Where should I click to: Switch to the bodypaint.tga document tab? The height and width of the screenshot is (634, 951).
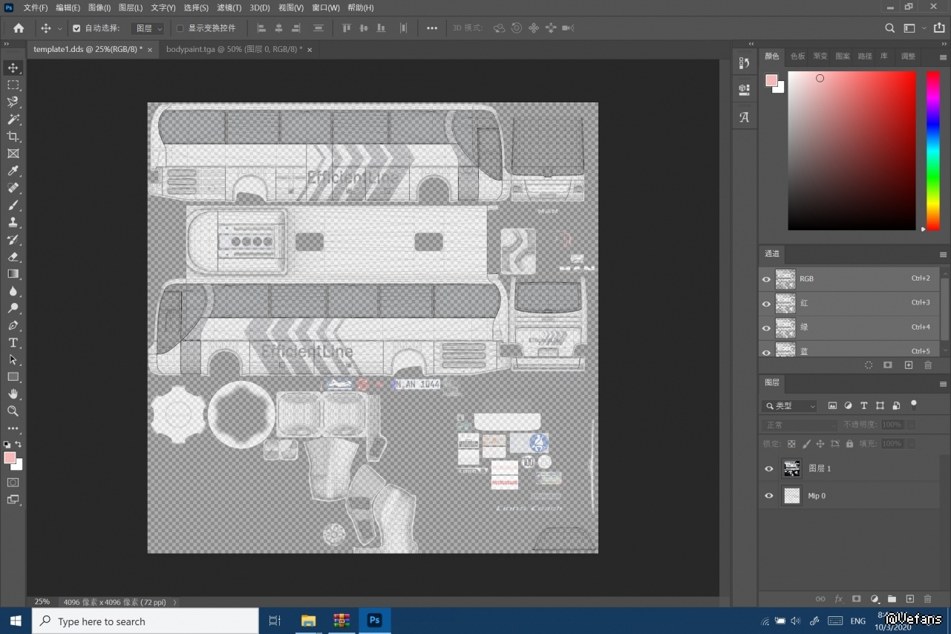(233, 49)
